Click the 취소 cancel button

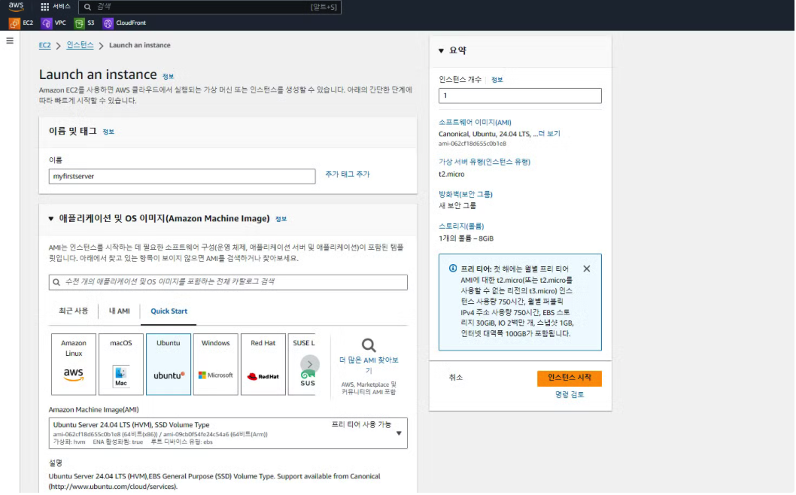(x=455, y=378)
